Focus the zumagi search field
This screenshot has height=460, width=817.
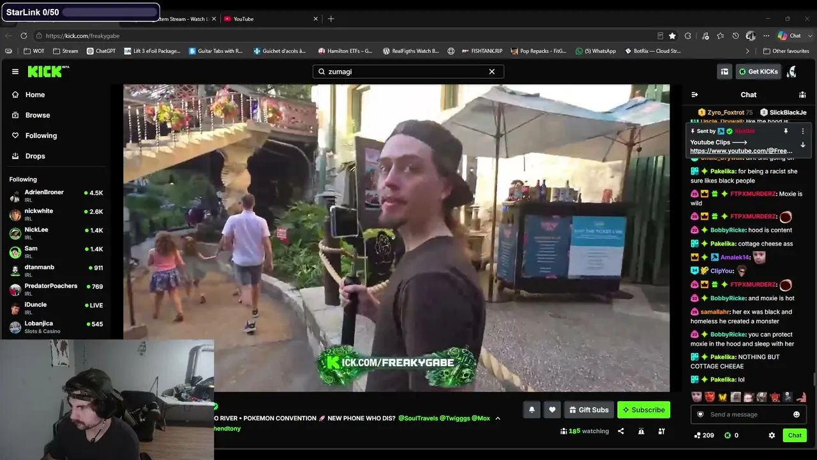408,72
